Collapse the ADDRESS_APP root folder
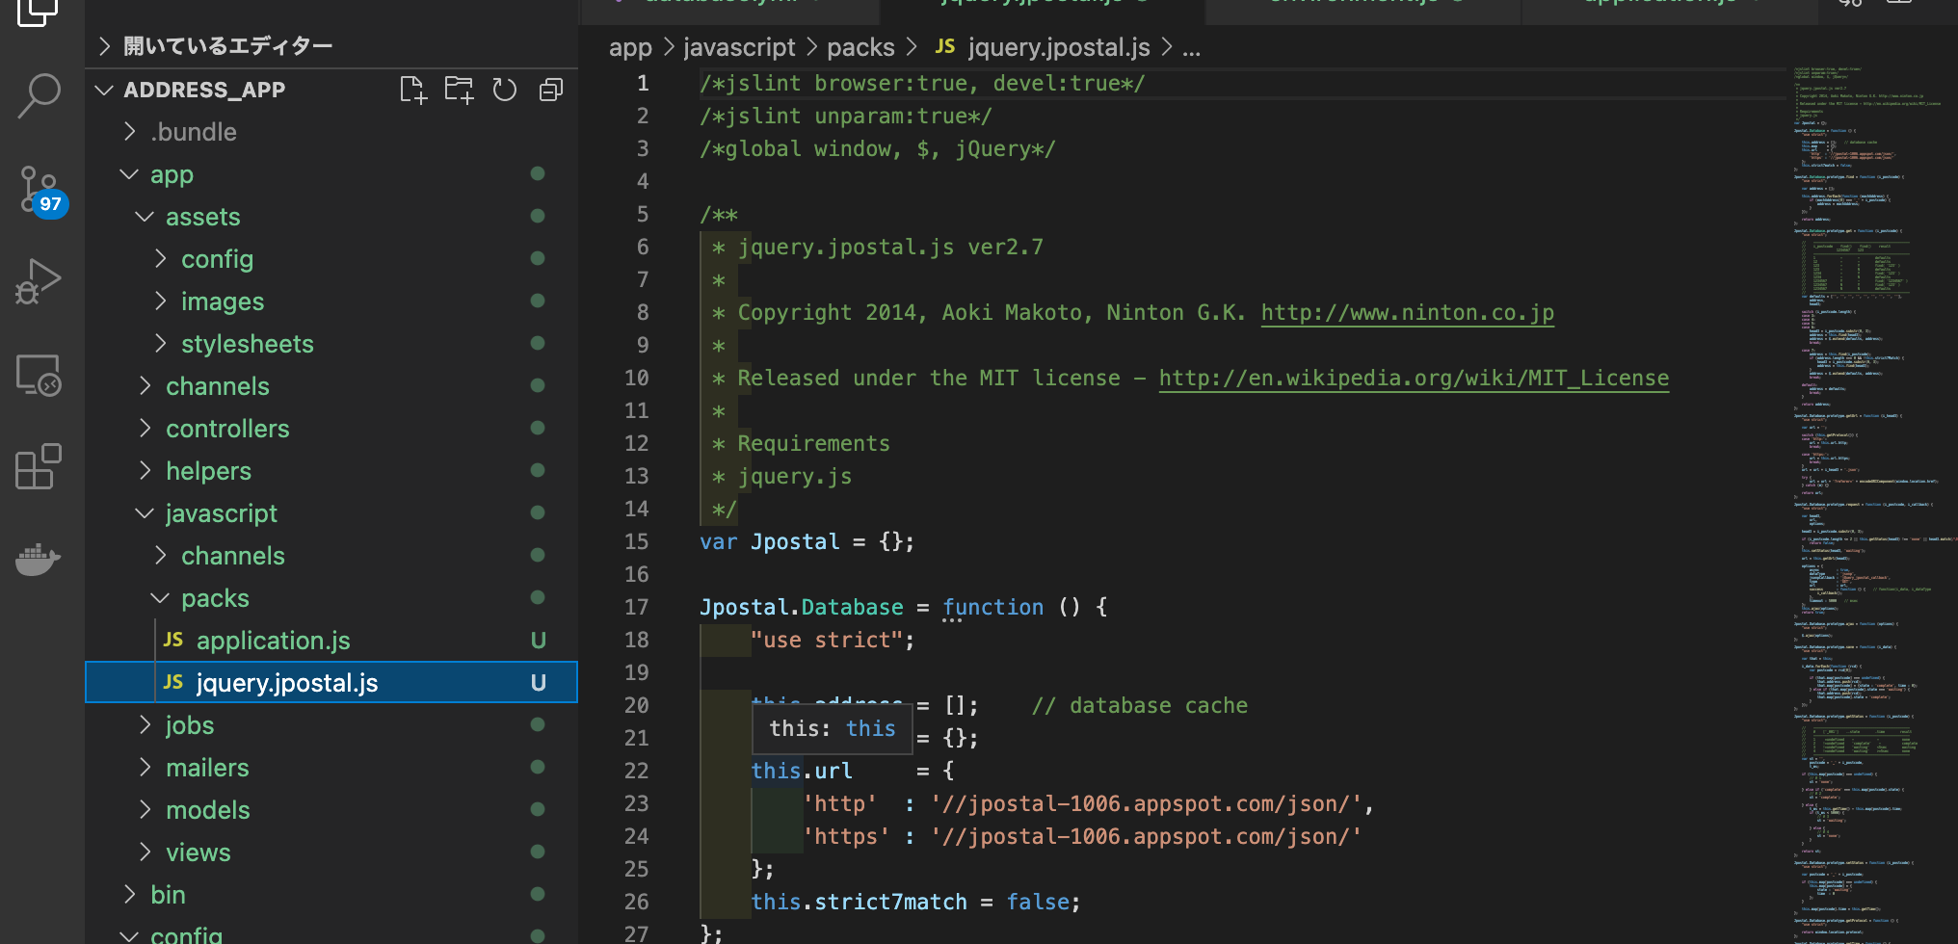Viewport: 1958px width, 944px height. [x=105, y=90]
